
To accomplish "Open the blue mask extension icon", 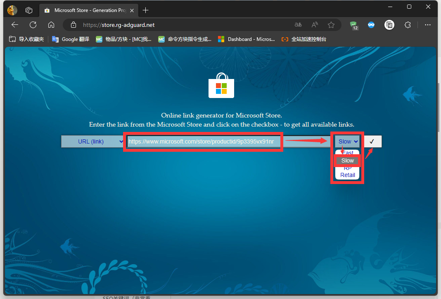I will [x=371, y=25].
